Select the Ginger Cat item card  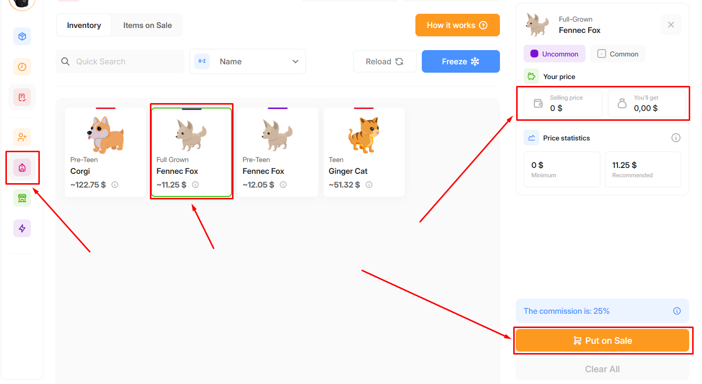[x=364, y=152]
